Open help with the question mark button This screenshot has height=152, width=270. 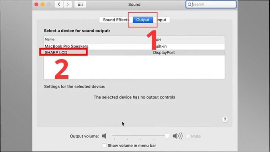tap(225, 119)
